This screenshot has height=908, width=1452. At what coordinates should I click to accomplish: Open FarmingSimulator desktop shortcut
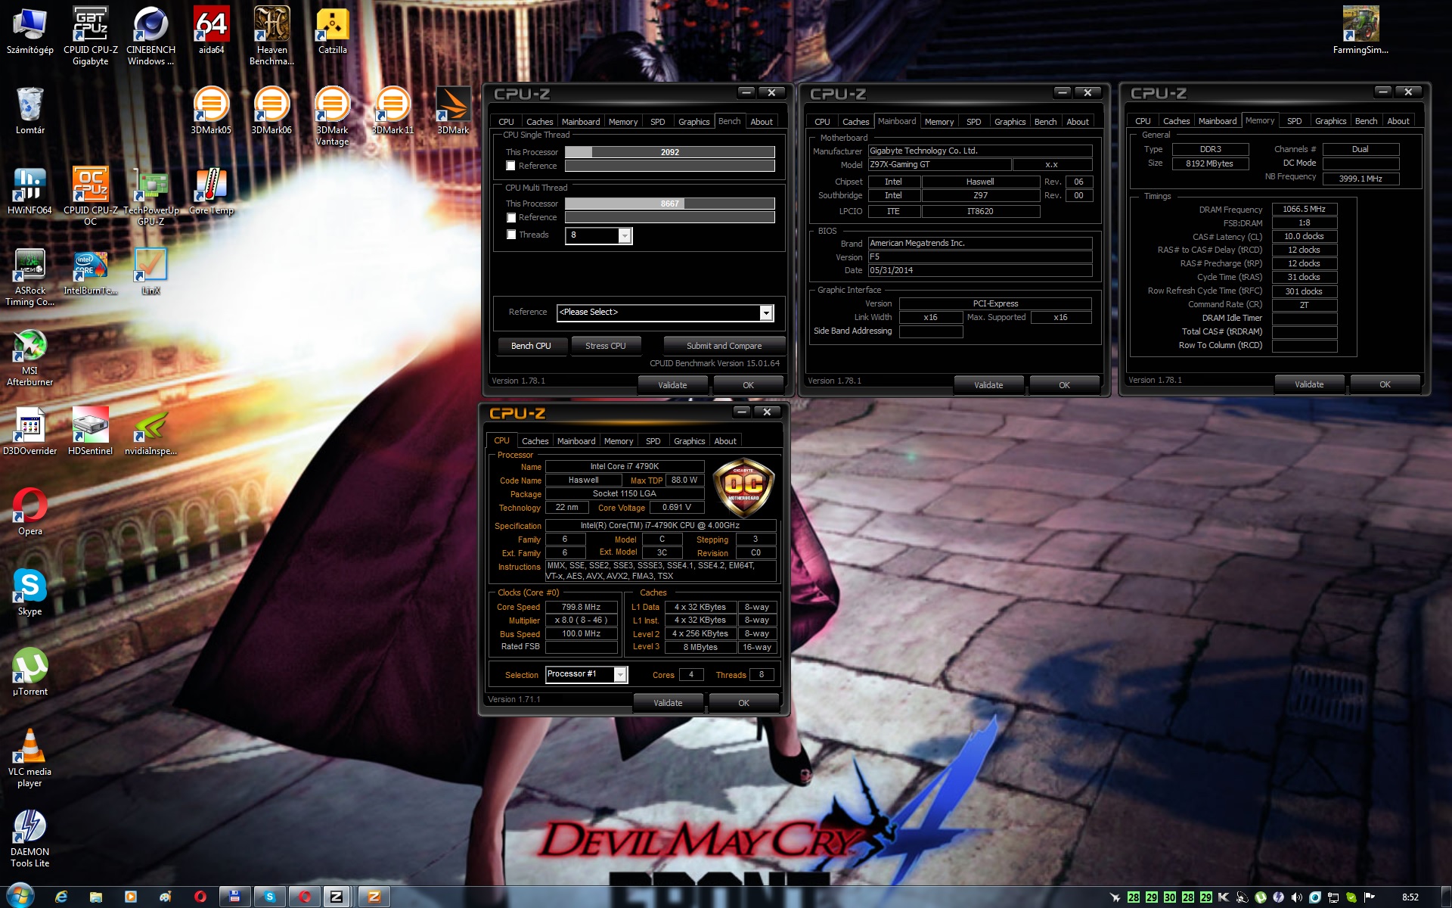pyautogui.click(x=1360, y=30)
